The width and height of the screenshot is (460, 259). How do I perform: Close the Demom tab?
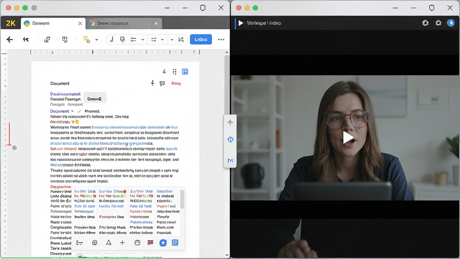(x=80, y=23)
